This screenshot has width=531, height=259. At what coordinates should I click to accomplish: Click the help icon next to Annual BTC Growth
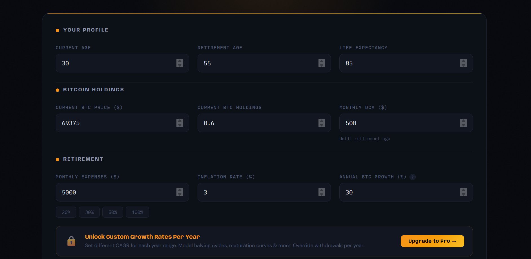coord(412,177)
